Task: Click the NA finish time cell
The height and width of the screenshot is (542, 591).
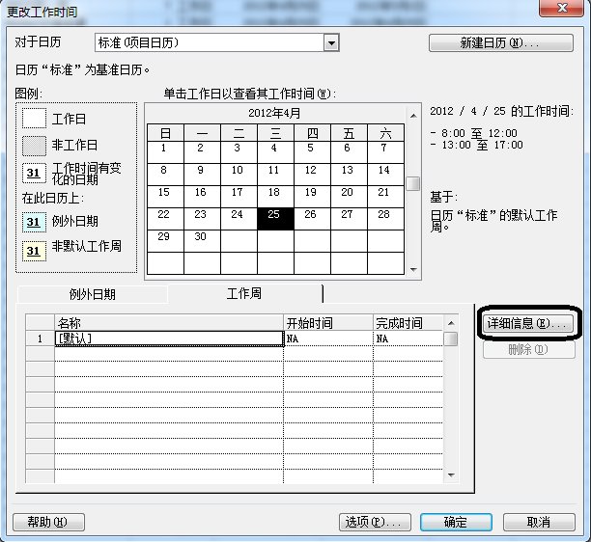Action: [x=408, y=339]
